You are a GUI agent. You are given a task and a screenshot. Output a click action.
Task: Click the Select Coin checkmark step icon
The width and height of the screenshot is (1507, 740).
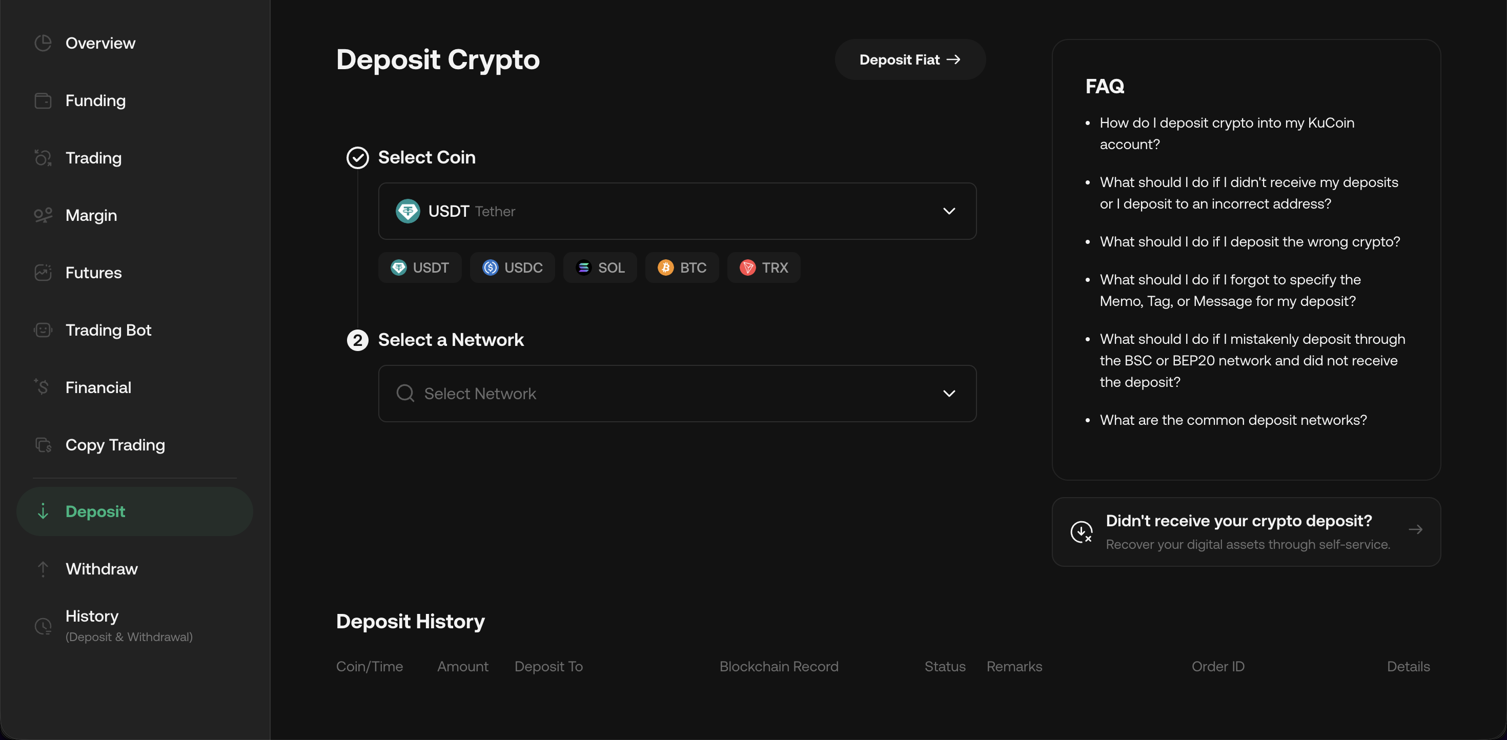[357, 158]
